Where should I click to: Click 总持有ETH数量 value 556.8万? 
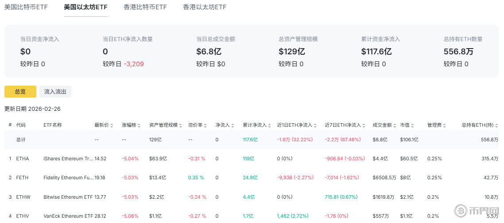click(x=458, y=52)
